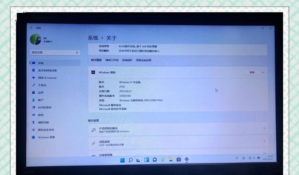The width and height of the screenshot is (299, 175).
Task: Open the Widgets taskbar icon
Action: pos(147,160)
